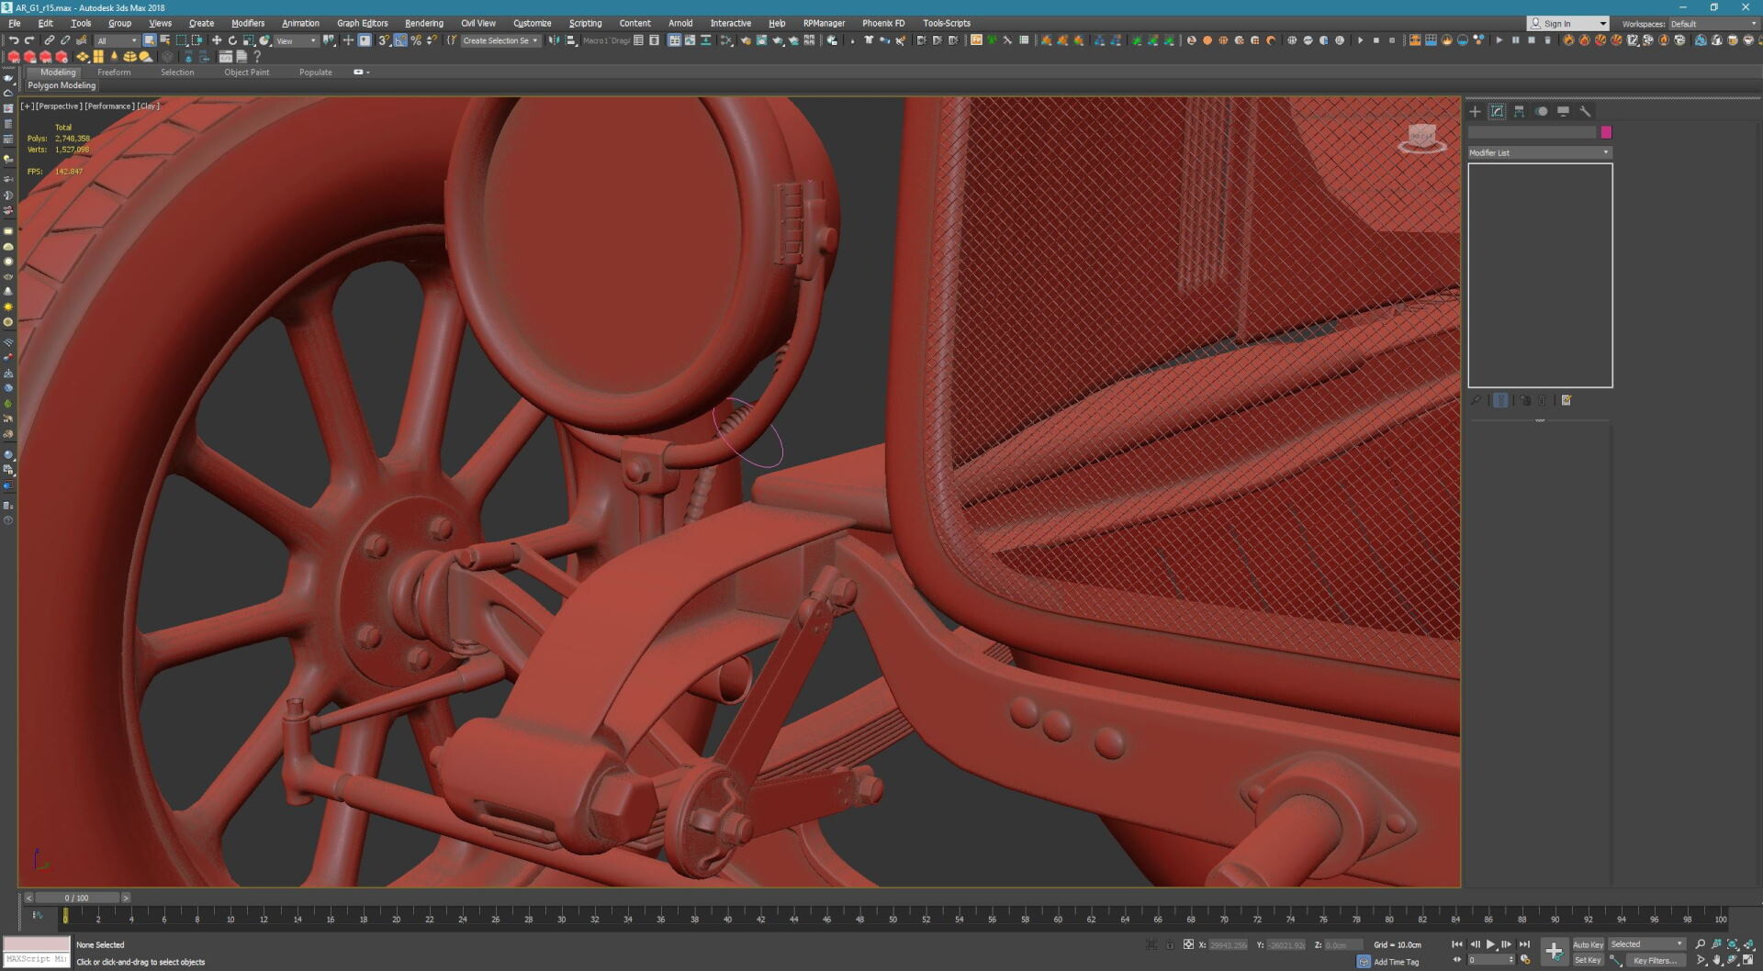Toggle the Percent Snap button
The height and width of the screenshot is (971, 1763).
tap(416, 40)
